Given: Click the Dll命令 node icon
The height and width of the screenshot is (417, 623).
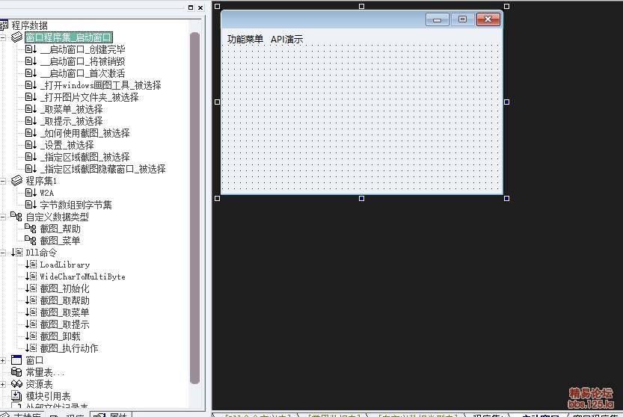Looking at the screenshot, I should tap(17, 253).
